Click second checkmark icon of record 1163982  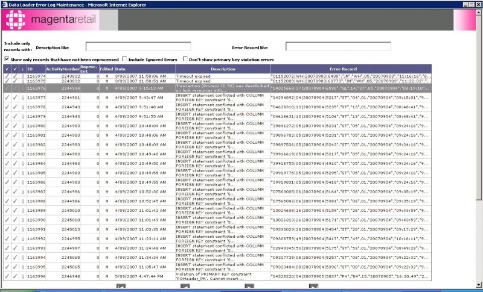(x=15, y=144)
